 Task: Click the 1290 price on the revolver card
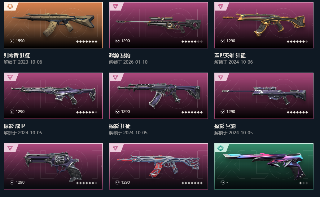click(x=20, y=182)
